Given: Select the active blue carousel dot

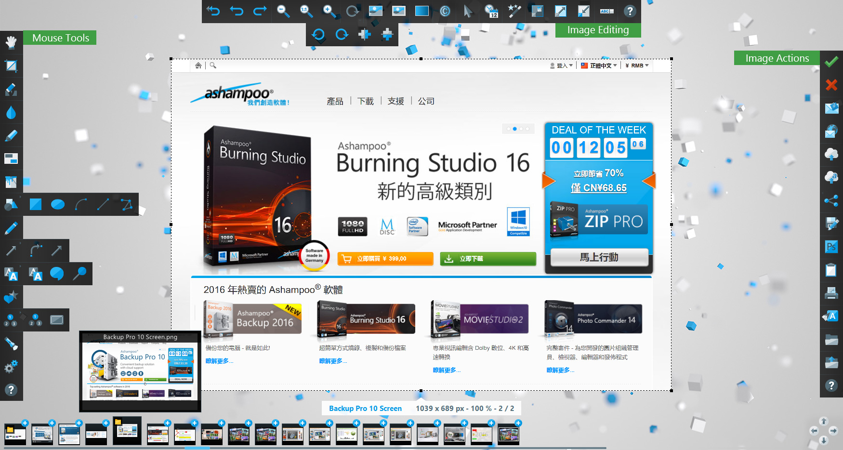Looking at the screenshot, I should pyautogui.click(x=515, y=129).
